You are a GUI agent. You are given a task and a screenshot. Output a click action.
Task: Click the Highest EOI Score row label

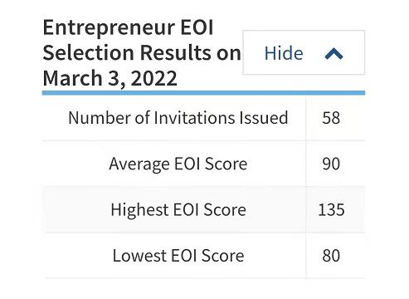(178, 209)
